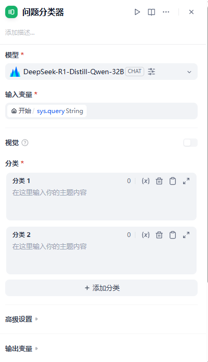
Task: Open model parameter settings sliders icon
Action: (x=151, y=72)
